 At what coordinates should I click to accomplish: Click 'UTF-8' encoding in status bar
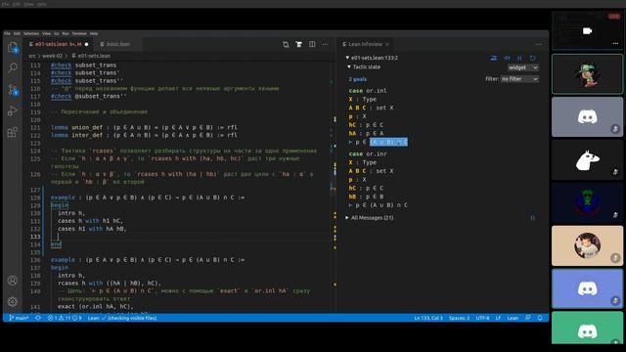[482, 318]
